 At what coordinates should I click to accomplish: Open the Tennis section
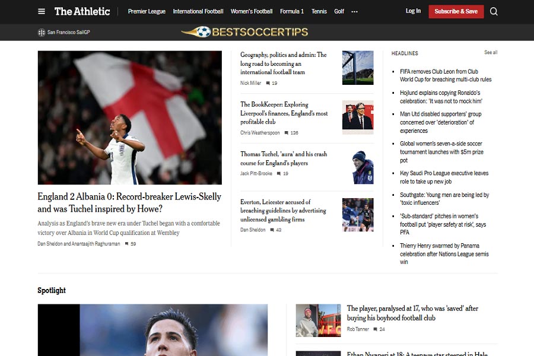[319, 12]
